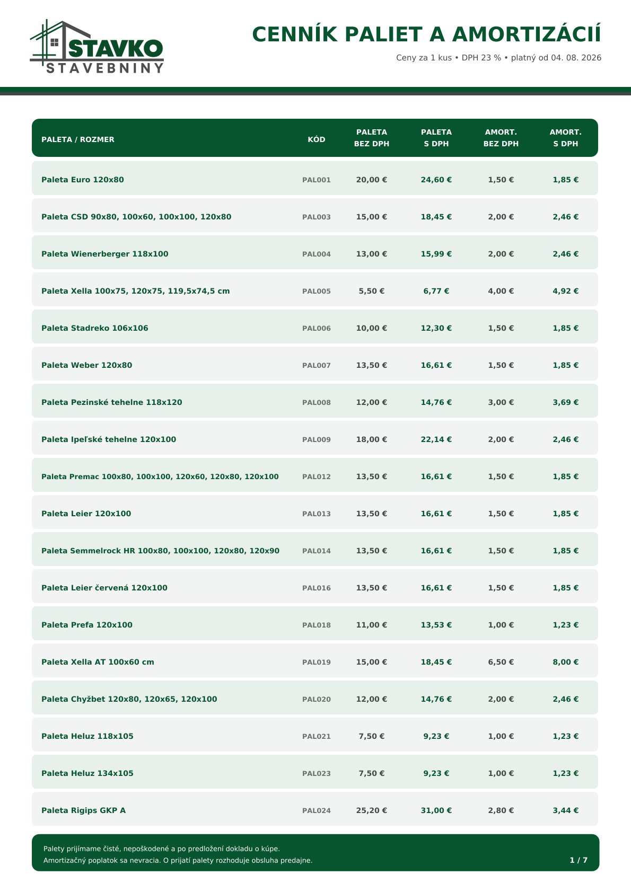Viewport: 631px width, 892px height.
Task: Select 'Paleta Pezinské tehelne 118x120'
Action: click(112, 402)
